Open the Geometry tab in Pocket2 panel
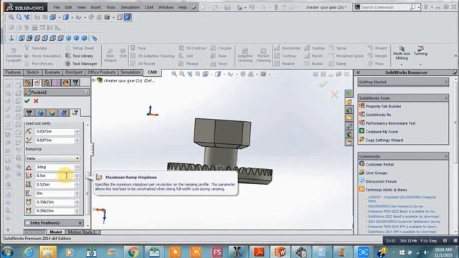The image size is (459, 258). tap(40, 113)
